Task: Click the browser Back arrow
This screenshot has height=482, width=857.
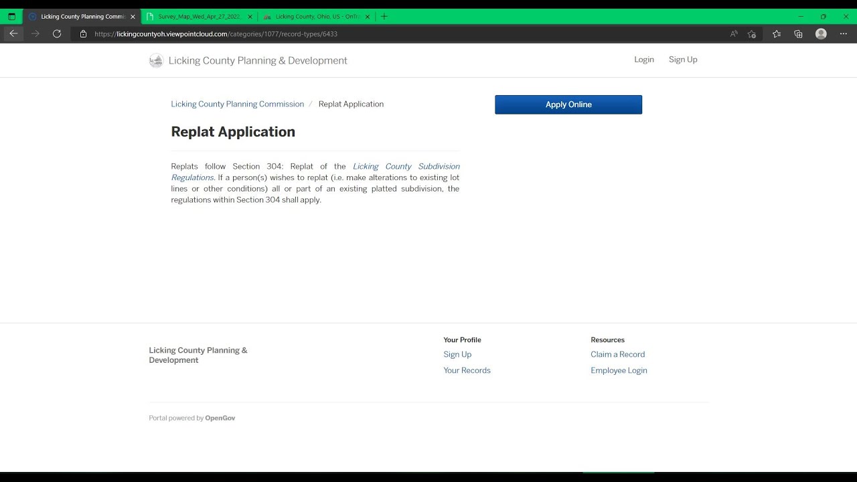Action: [13, 33]
